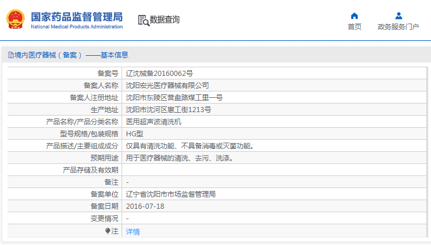Select filing date 2016-07-18
Viewport: 431px width, 245px height.
click(145, 206)
